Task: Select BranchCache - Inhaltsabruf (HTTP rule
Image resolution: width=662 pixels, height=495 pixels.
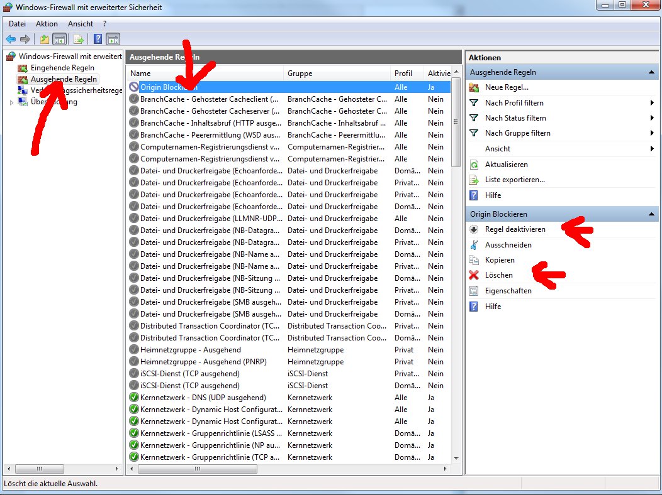Action: [x=289, y=122]
